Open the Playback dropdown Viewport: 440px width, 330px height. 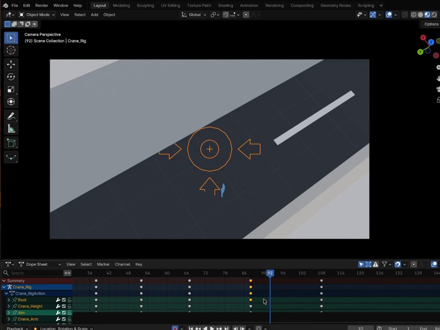coord(17,329)
